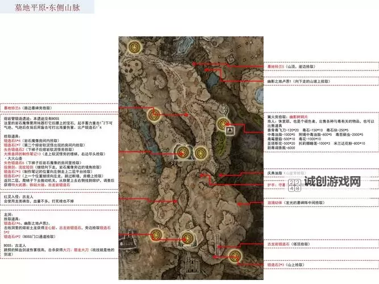Click the label 幽影之地卢恩1（向下走的山坡上拾取）
The image size is (379, 284).
point(298,81)
